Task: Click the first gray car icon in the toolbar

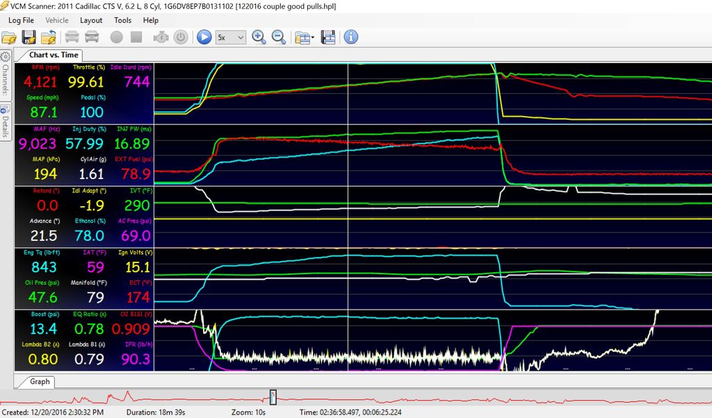Action: point(72,37)
